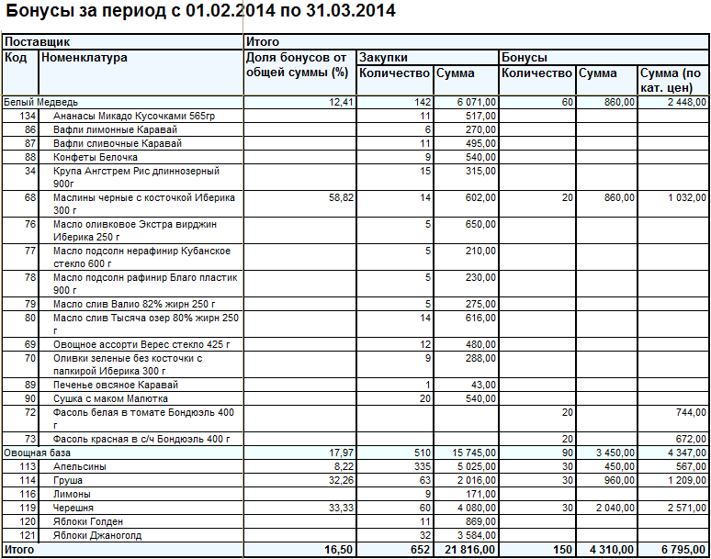Click 'Вафли сливочные Каравай' item
Image resolution: width=711 pixels, height=559 pixels.
[118, 143]
